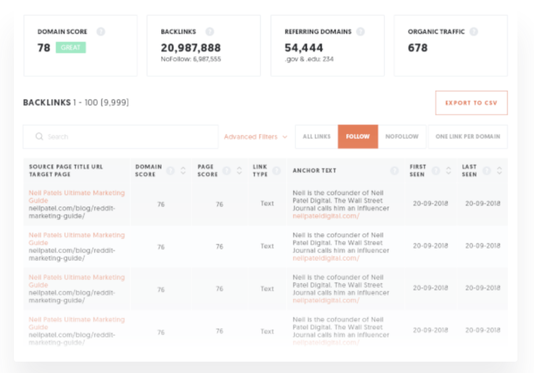Click first row's neilpatel.com/blog/reddit-marketing-guide/ URL
This screenshot has height=373, width=534.
pos(72,212)
